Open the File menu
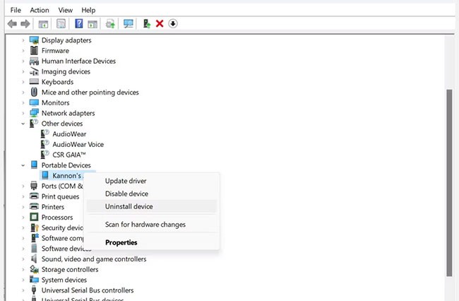Viewport: 459px width, 301px height. point(16,11)
